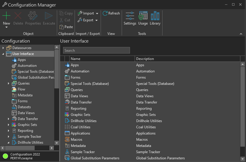
Task: Collapse the User Interface tree node
Action: 3,54
